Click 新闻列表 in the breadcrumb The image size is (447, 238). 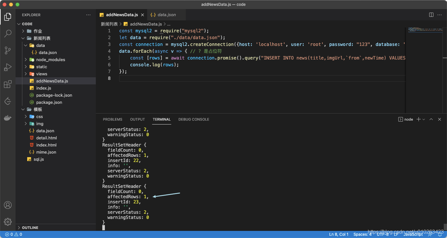[109, 24]
